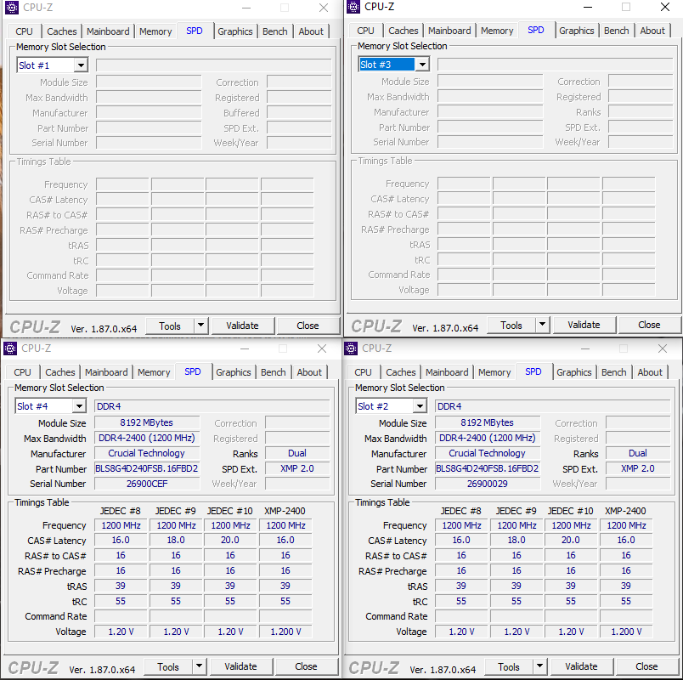Click Close button in Slot #1 window
The height and width of the screenshot is (680, 683).
(x=308, y=326)
